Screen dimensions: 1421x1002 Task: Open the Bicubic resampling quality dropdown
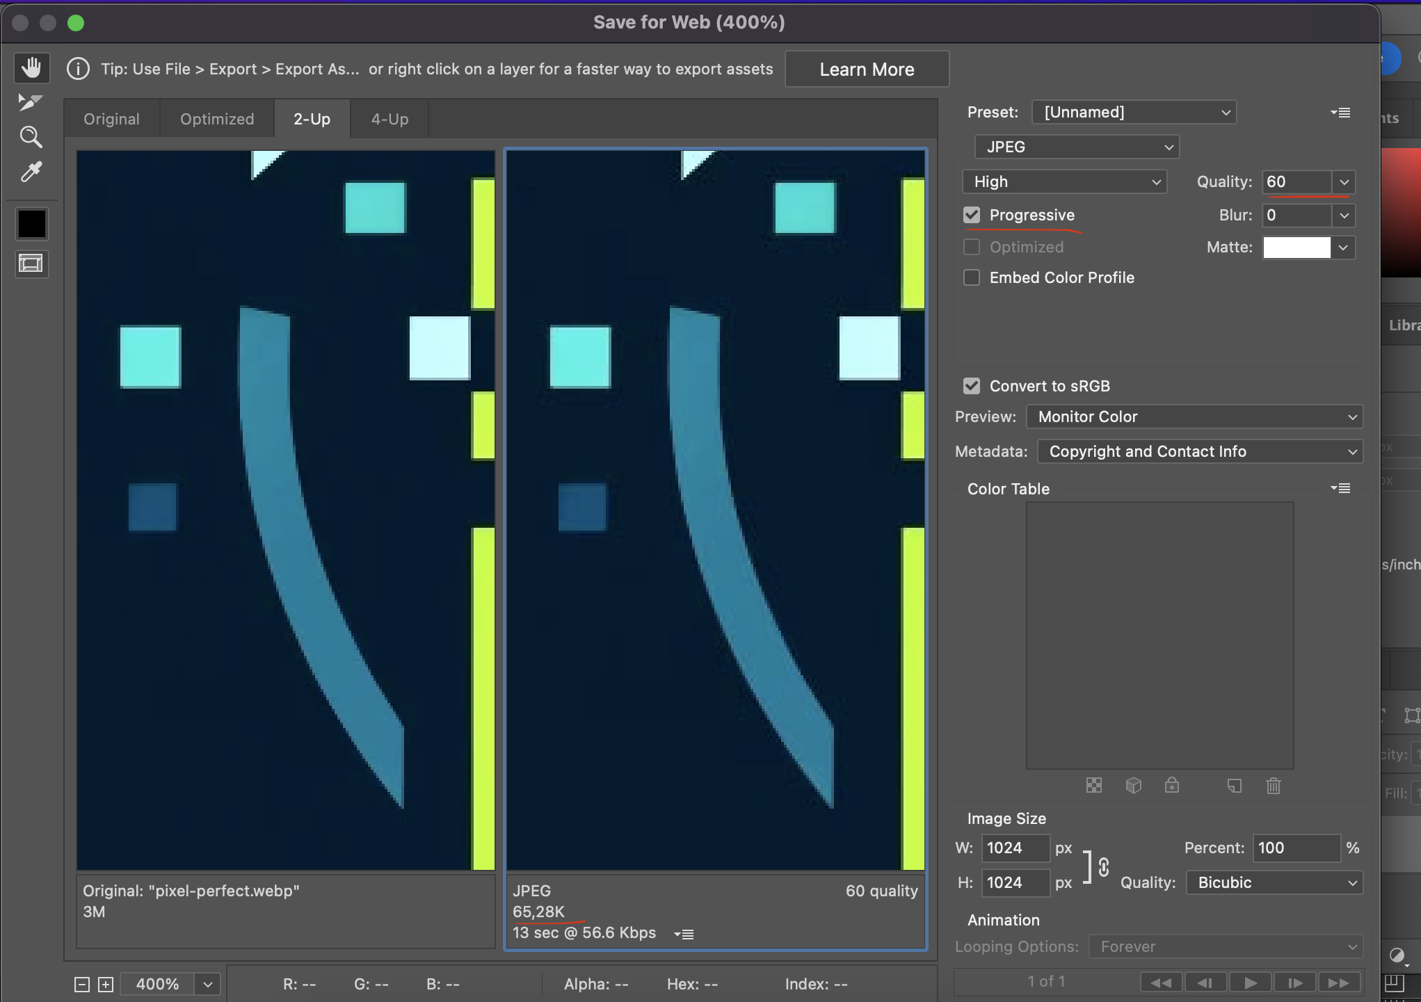tap(1274, 882)
